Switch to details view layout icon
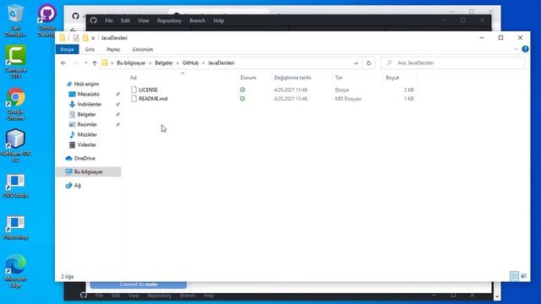The image size is (541, 304). click(514, 276)
